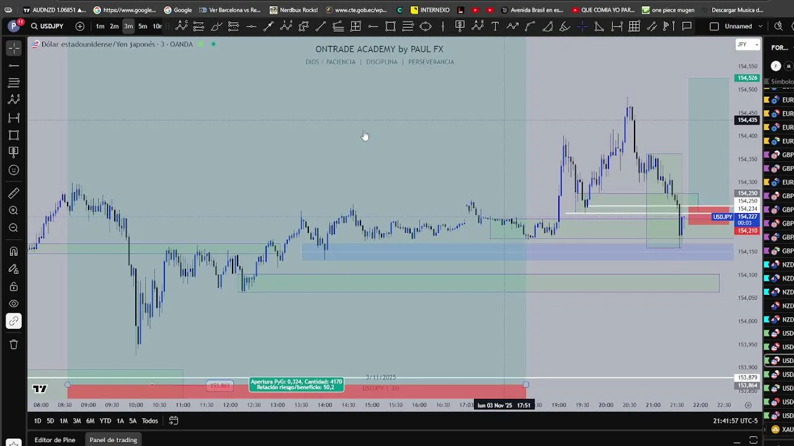Open the JPY currency dropdown
This screenshot has width=794, height=446.
point(747,45)
